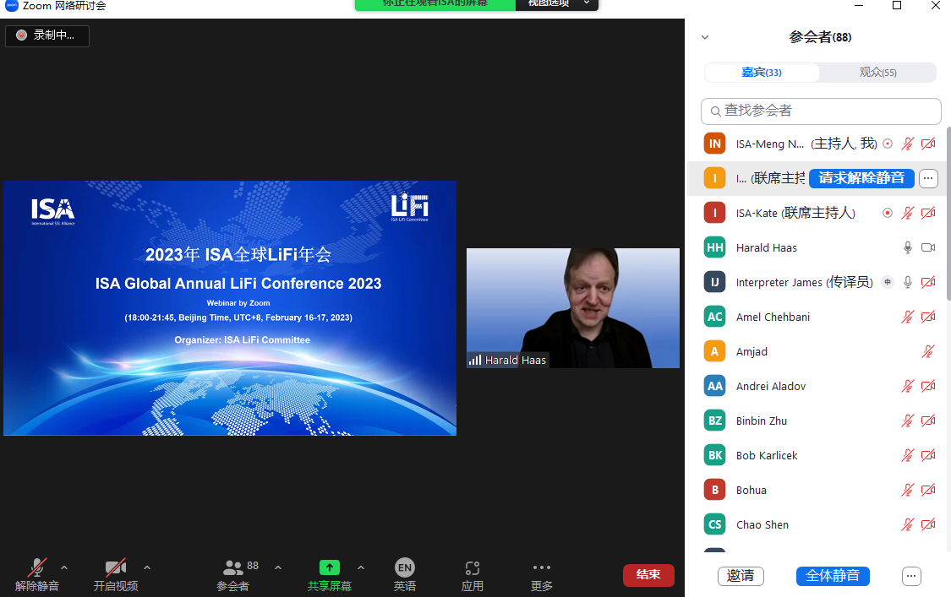Click the participants icon in bottom toolbar
Image resolution: width=951 pixels, height=597 pixels.
coord(232,568)
